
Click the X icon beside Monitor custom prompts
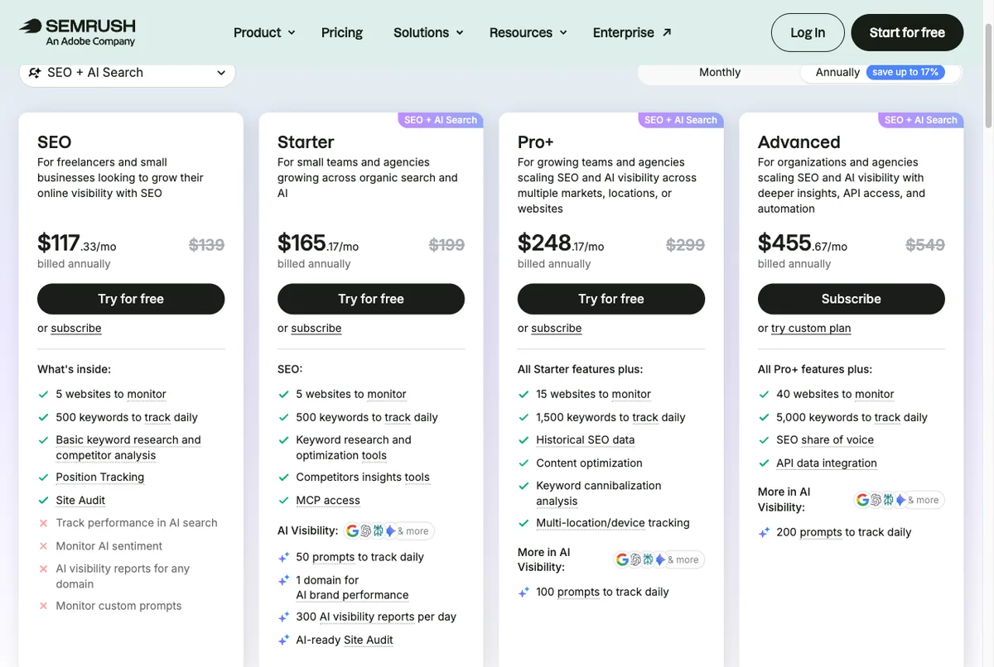pos(43,606)
